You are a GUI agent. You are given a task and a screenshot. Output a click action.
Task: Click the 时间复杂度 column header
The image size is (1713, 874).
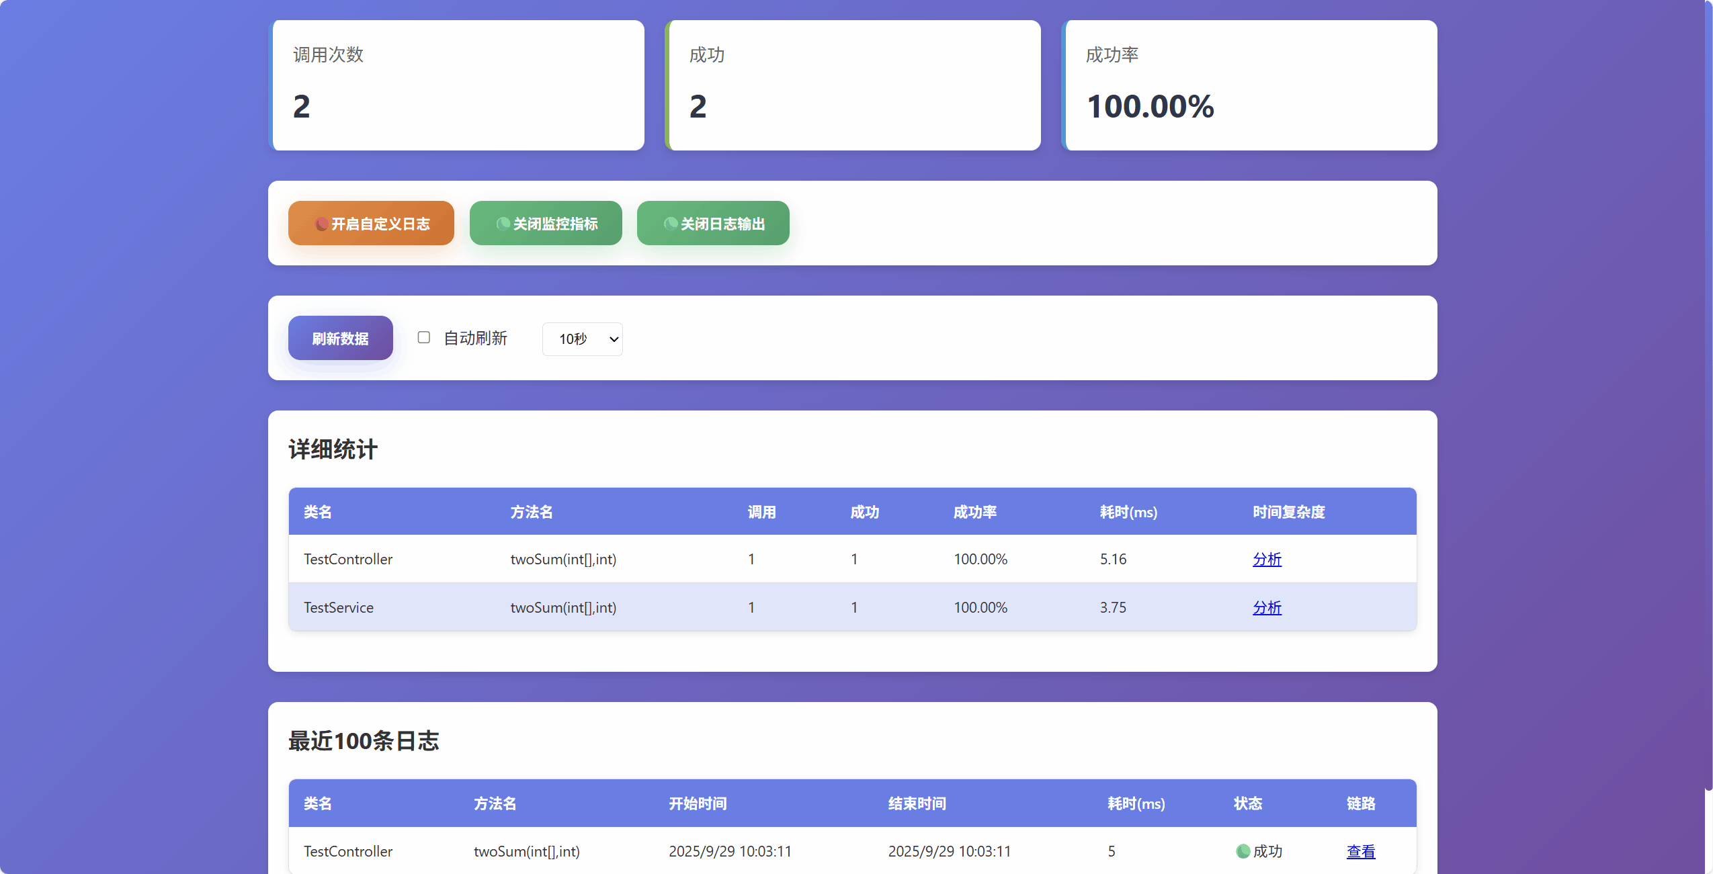click(1288, 512)
